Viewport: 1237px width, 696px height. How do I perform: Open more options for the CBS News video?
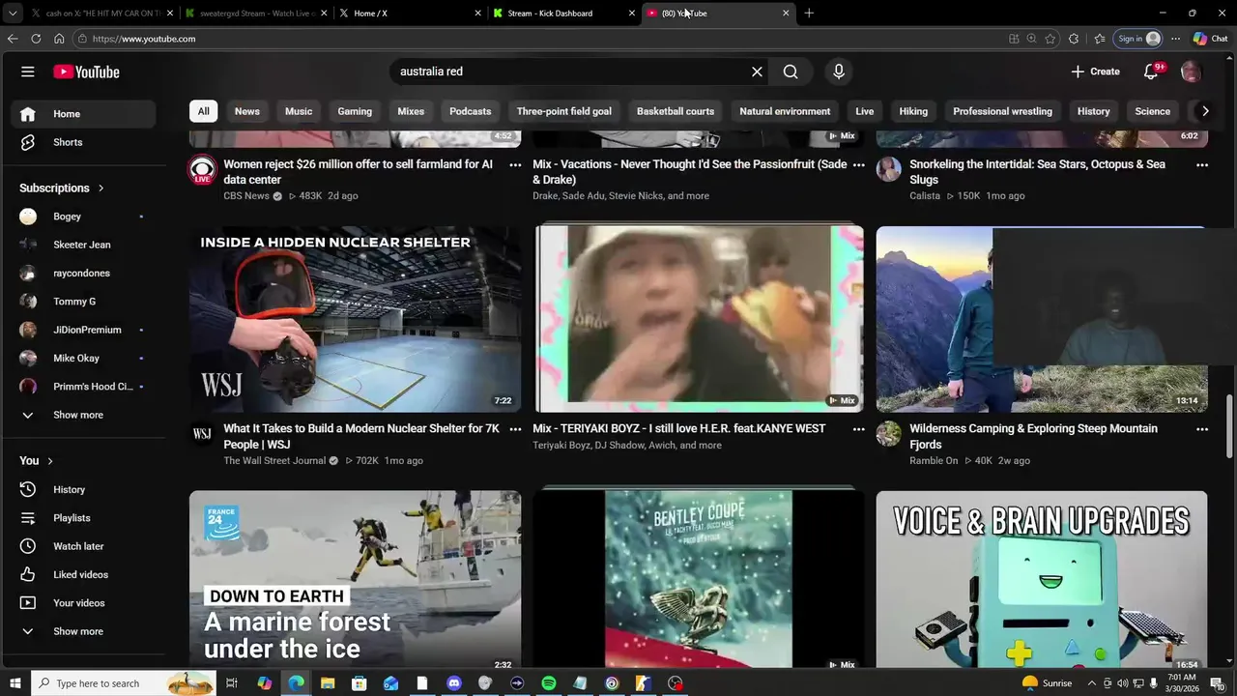515,165
